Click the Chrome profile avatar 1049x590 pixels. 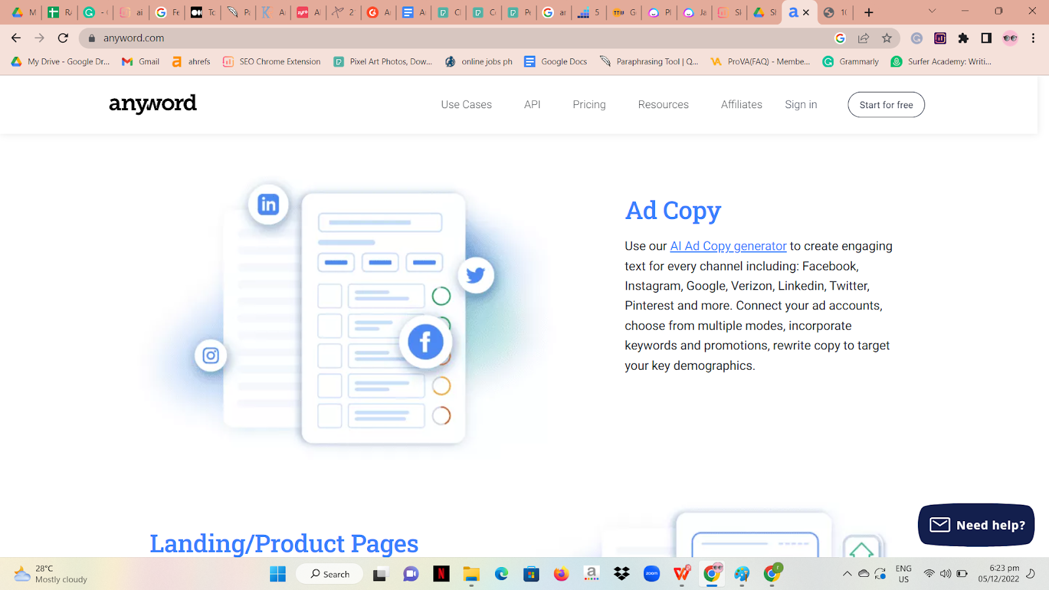(x=1010, y=38)
